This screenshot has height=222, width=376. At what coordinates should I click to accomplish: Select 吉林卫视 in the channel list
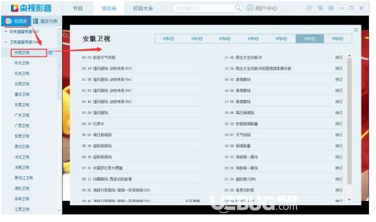pyautogui.click(x=22, y=199)
